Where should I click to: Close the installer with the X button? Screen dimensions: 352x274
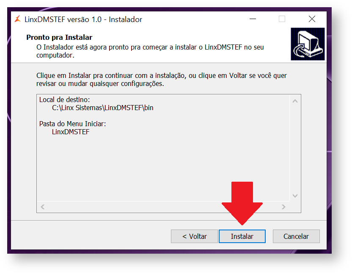pyautogui.click(x=312, y=19)
